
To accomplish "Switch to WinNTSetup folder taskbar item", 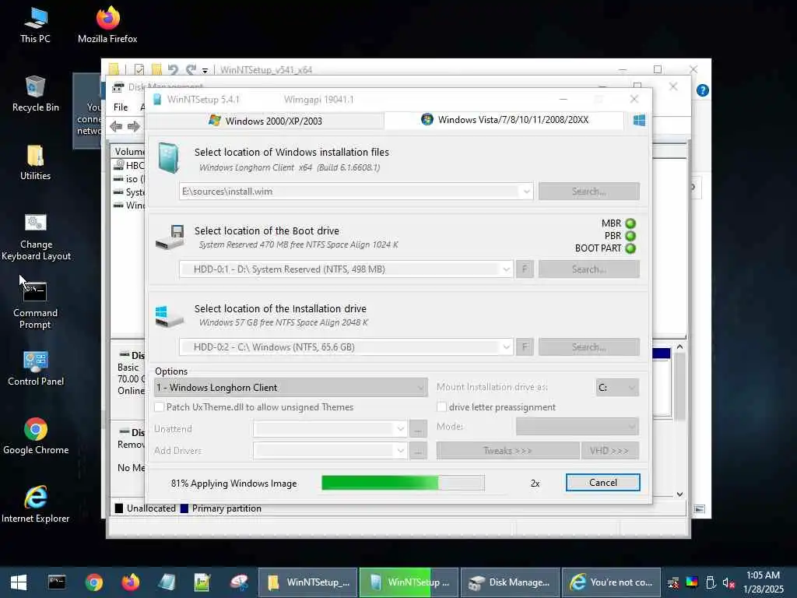I will (x=307, y=582).
